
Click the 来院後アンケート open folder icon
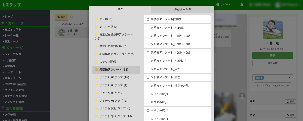point(96,70)
